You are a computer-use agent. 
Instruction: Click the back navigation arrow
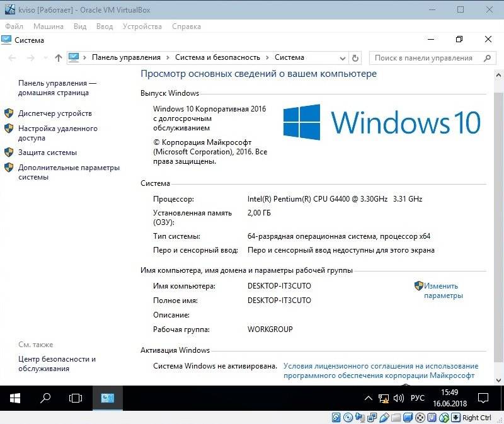coord(12,58)
